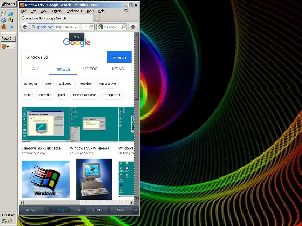The width and height of the screenshot is (302, 226).
Task: Launch Internet Explorer from the quick launch
Action: pos(11,14)
